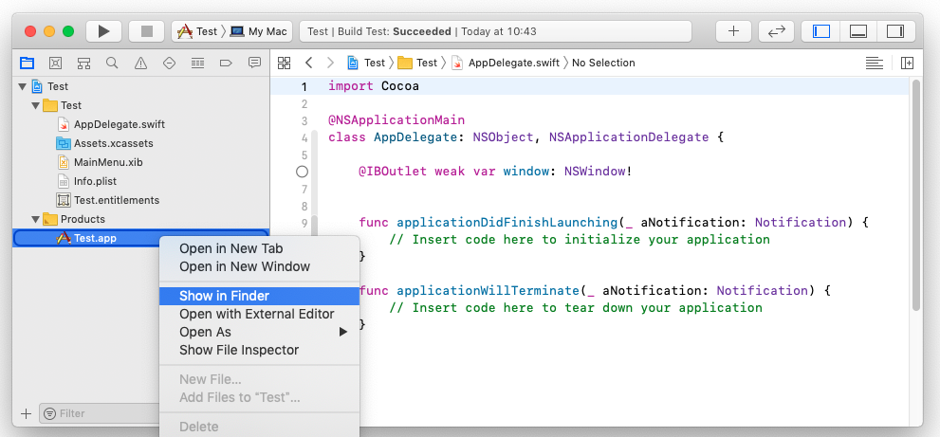Click No Selection in jump bar
Image resolution: width=940 pixels, height=437 pixels.
(x=603, y=63)
